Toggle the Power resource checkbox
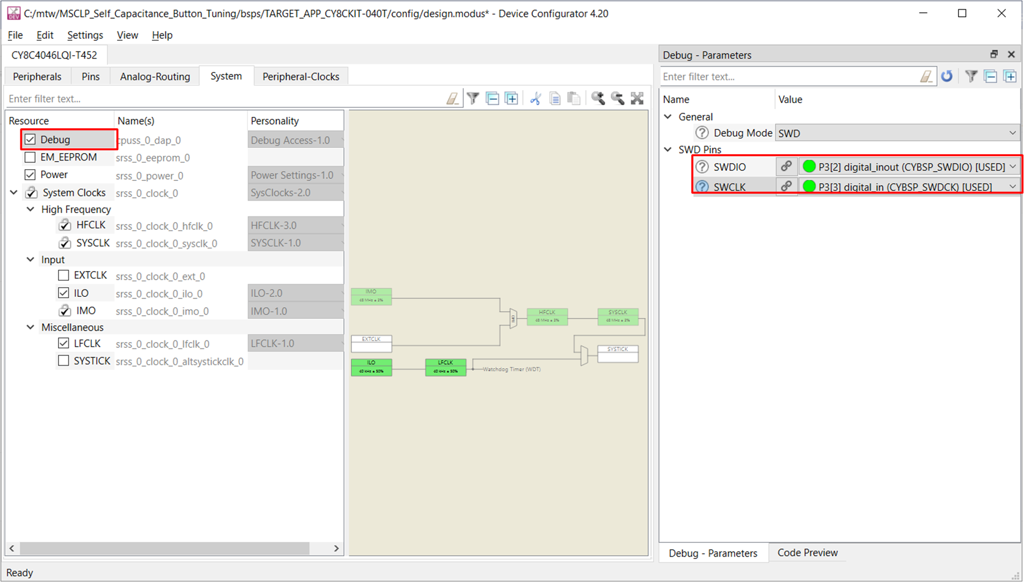The height and width of the screenshot is (582, 1024). tap(30, 175)
